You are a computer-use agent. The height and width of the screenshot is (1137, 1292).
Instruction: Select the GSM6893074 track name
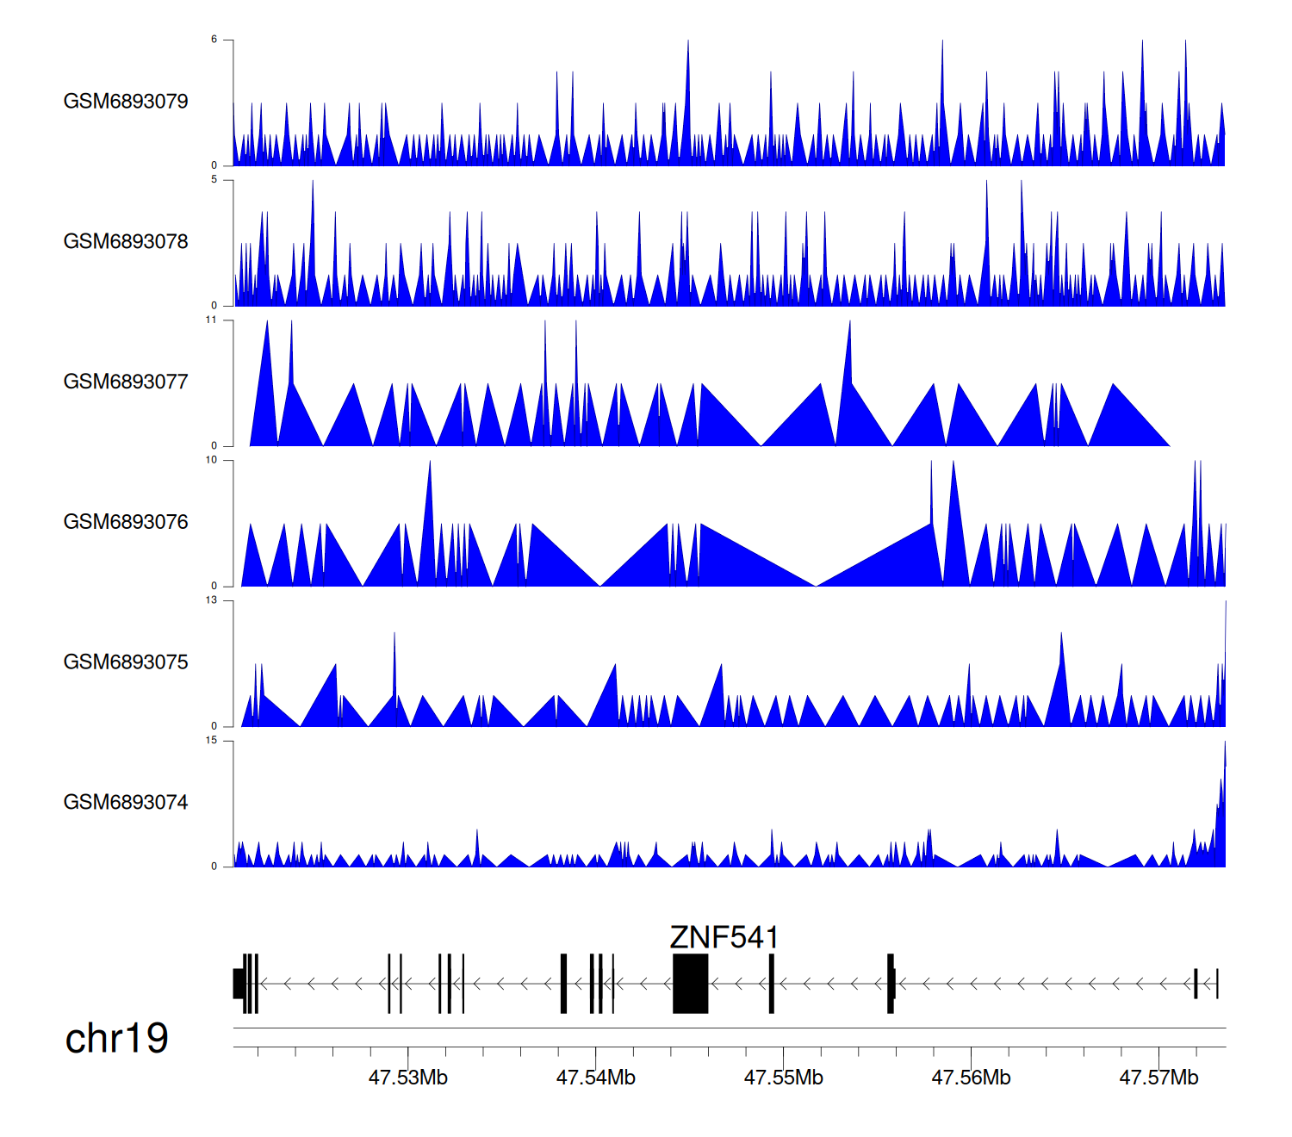[126, 803]
